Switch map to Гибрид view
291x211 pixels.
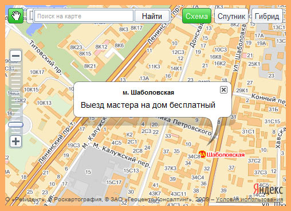pyautogui.click(x=267, y=16)
